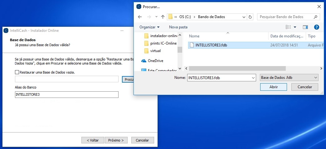Screen dimensions: 326x149
Task: Select the virtual folder
Action: tap(153, 51)
